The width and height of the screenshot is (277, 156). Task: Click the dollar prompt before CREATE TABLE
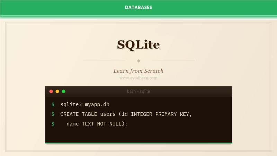coord(53,114)
